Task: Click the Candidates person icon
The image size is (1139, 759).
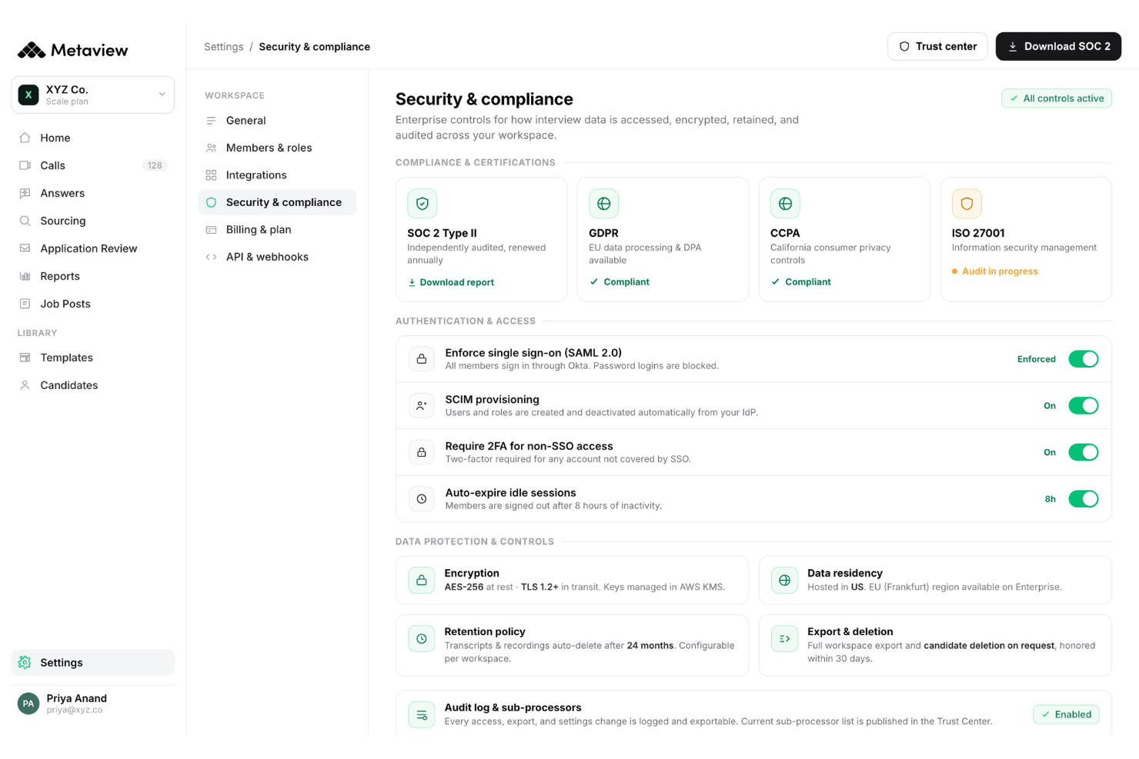Action: (x=25, y=385)
